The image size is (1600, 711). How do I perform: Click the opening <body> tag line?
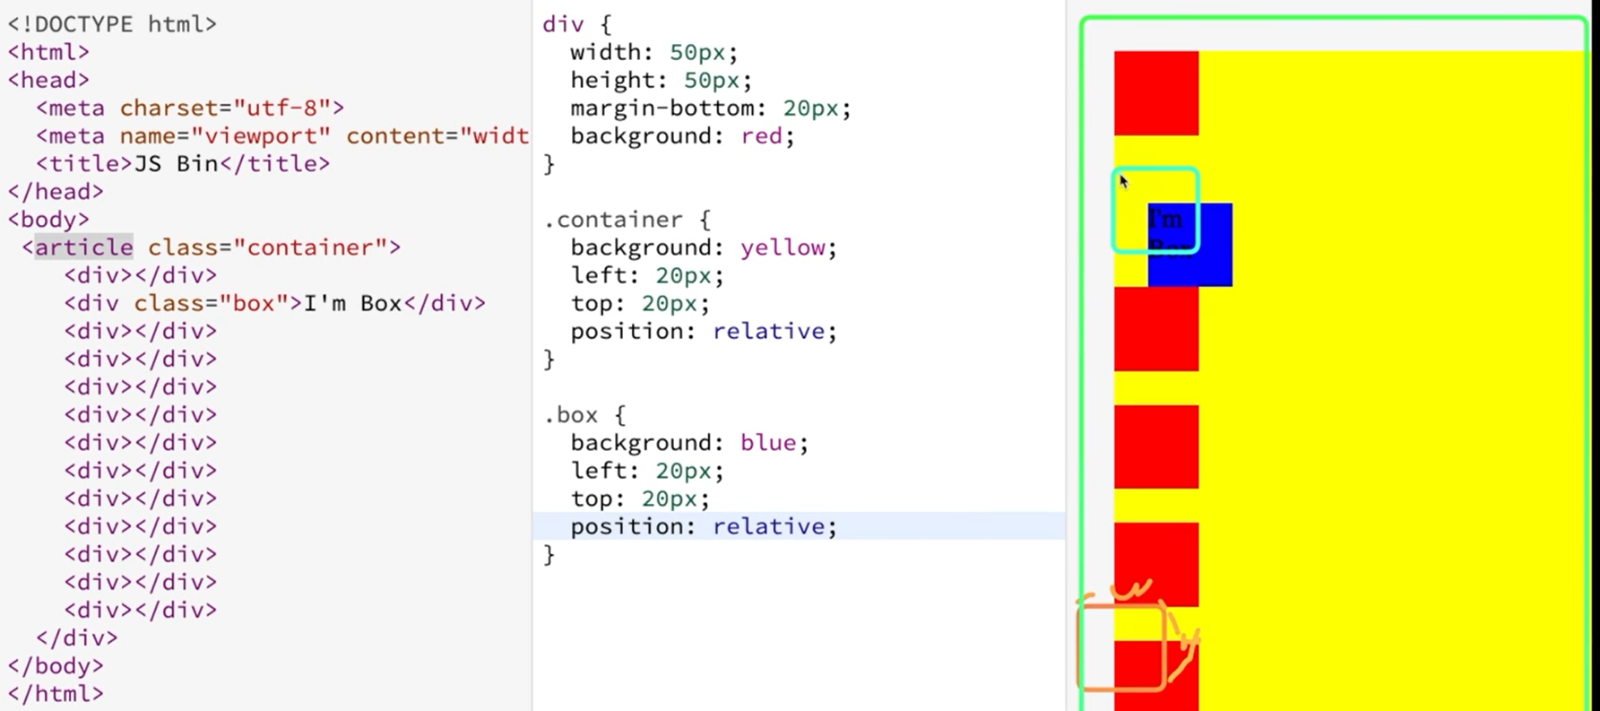point(48,219)
